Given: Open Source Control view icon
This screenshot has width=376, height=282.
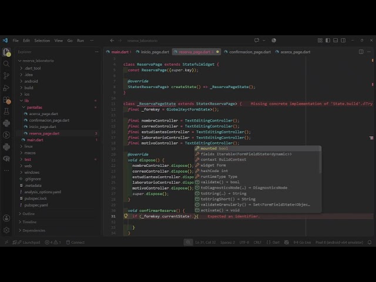Looking at the screenshot, I should click(x=6, y=76).
